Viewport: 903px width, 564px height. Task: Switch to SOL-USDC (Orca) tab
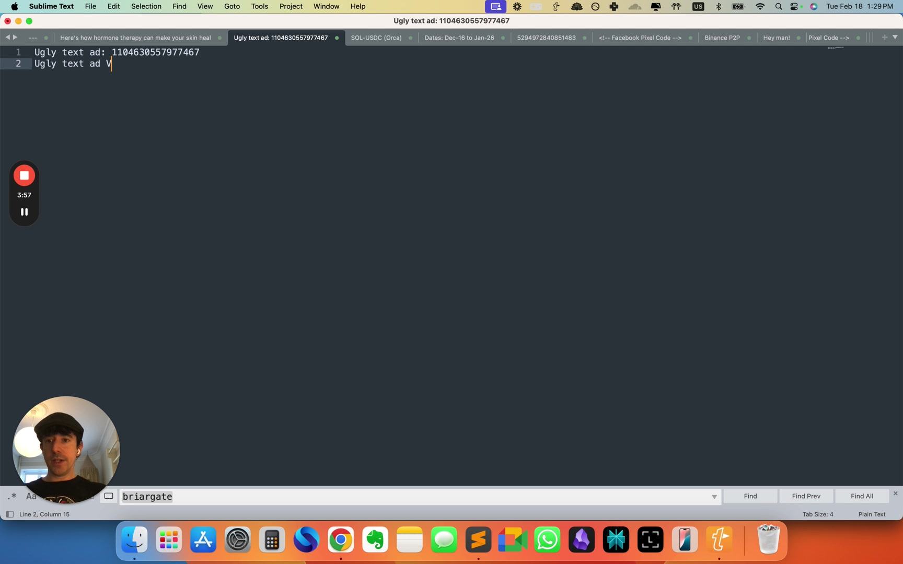(376, 38)
